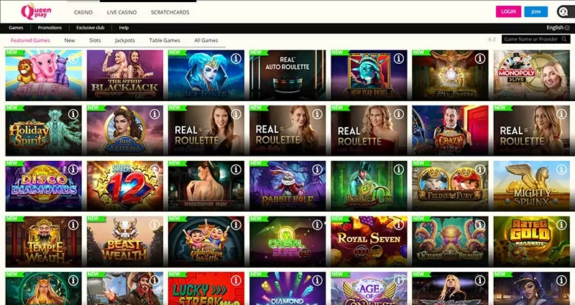Show info for Disco Diamonds game
575x305 pixels.
coord(73,169)
